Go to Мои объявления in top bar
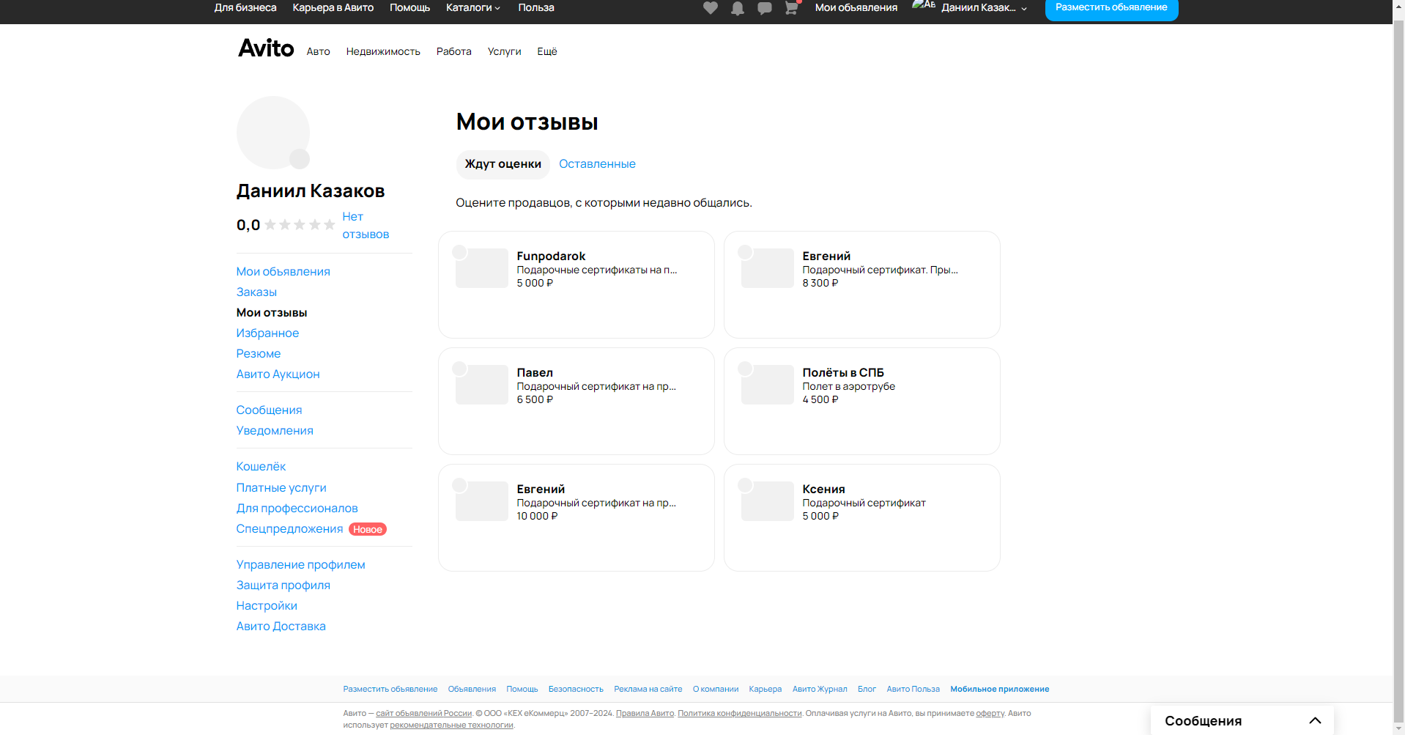The width and height of the screenshot is (1405, 735). [856, 8]
